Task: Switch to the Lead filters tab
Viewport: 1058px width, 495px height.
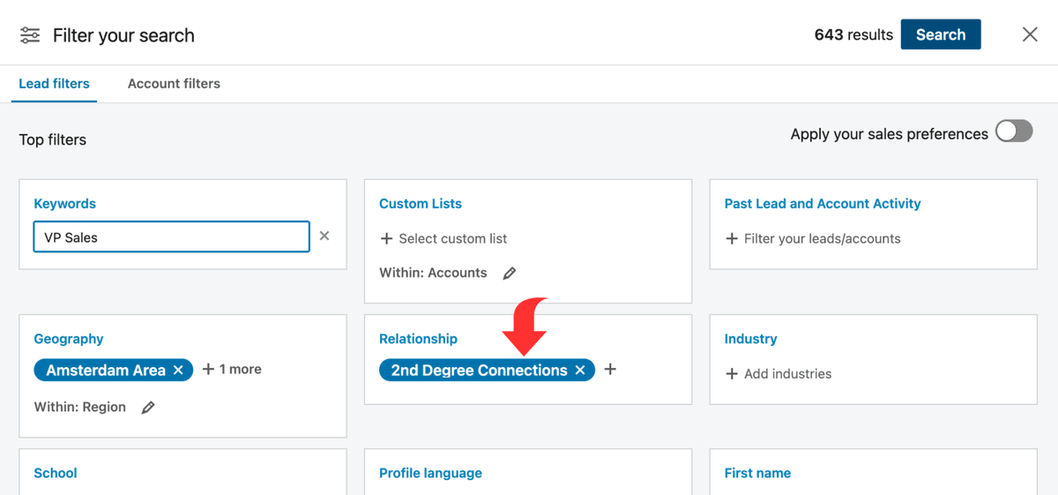Action: pyautogui.click(x=54, y=84)
